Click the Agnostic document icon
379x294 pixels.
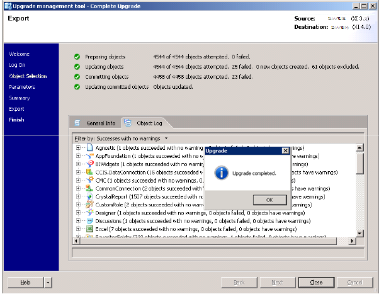89,147
